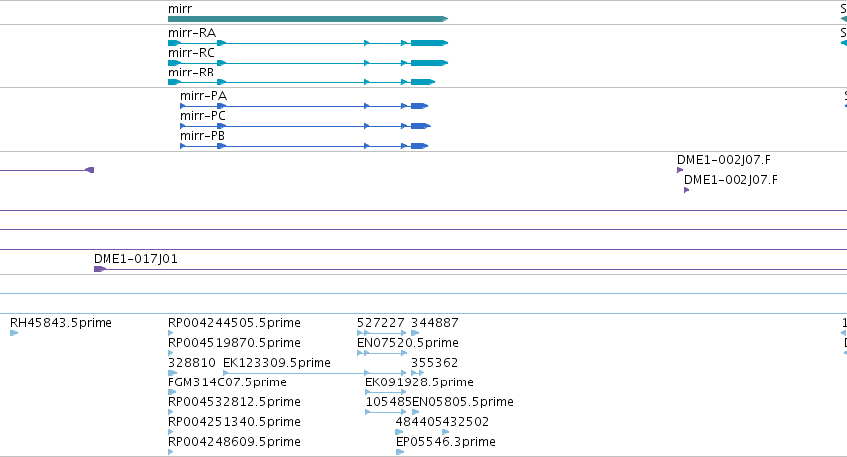This screenshot has height=457, width=847.
Task: Select the RP004248609.5prime EST label
Action: 235,441
